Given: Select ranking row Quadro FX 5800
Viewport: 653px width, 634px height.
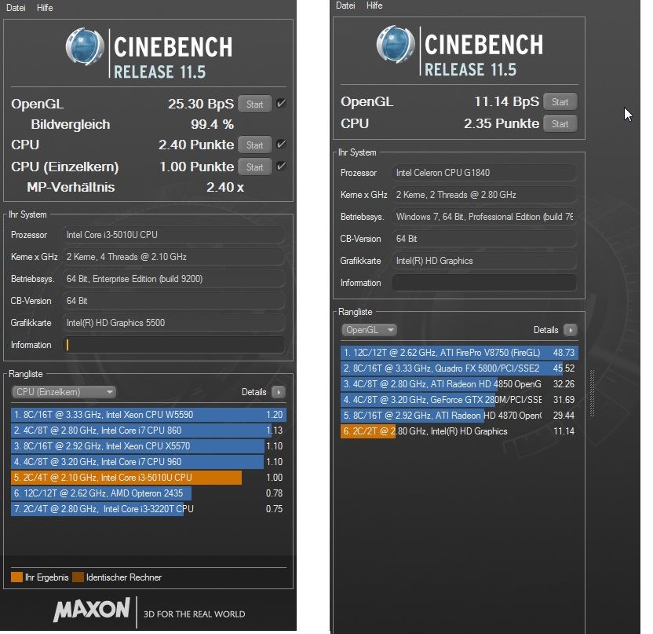Looking at the screenshot, I should click(459, 368).
